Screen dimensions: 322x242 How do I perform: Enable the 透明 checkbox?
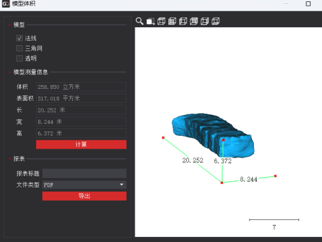tap(20, 58)
